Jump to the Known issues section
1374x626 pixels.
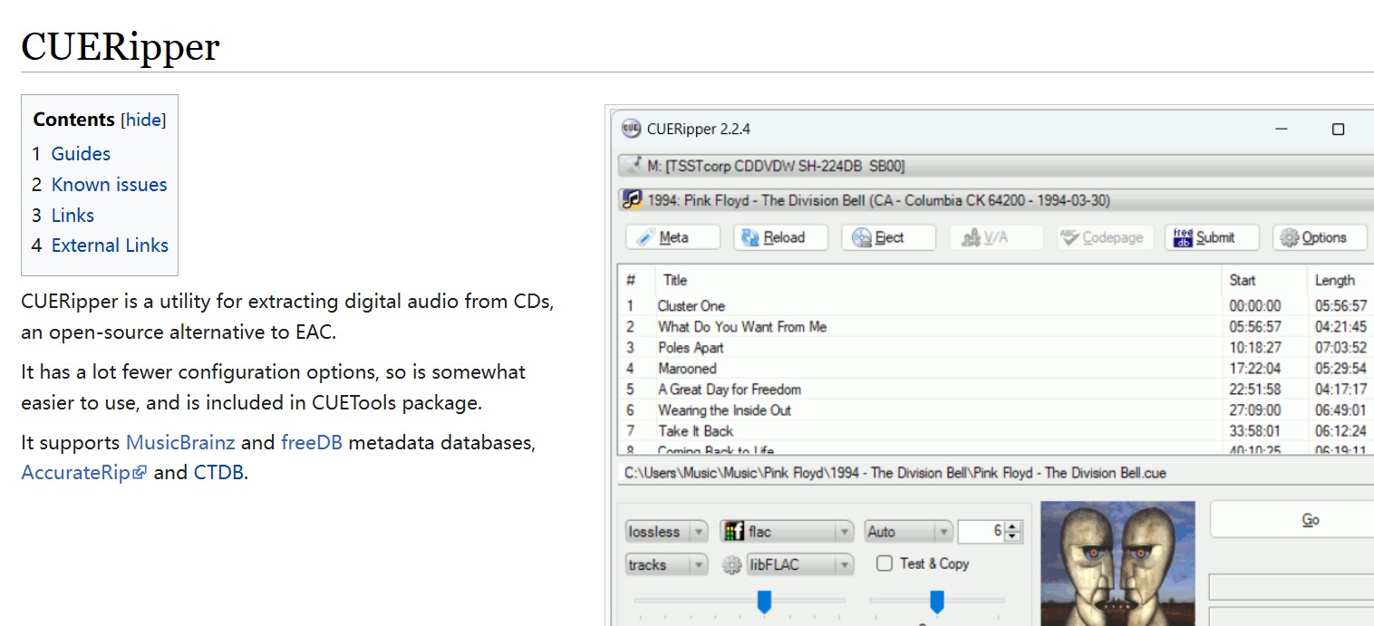tap(110, 185)
